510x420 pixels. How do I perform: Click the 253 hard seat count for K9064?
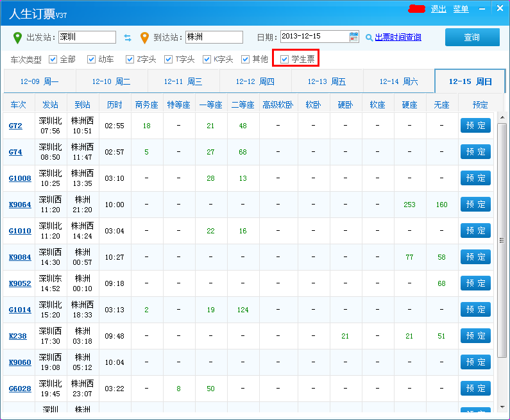[x=409, y=205]
